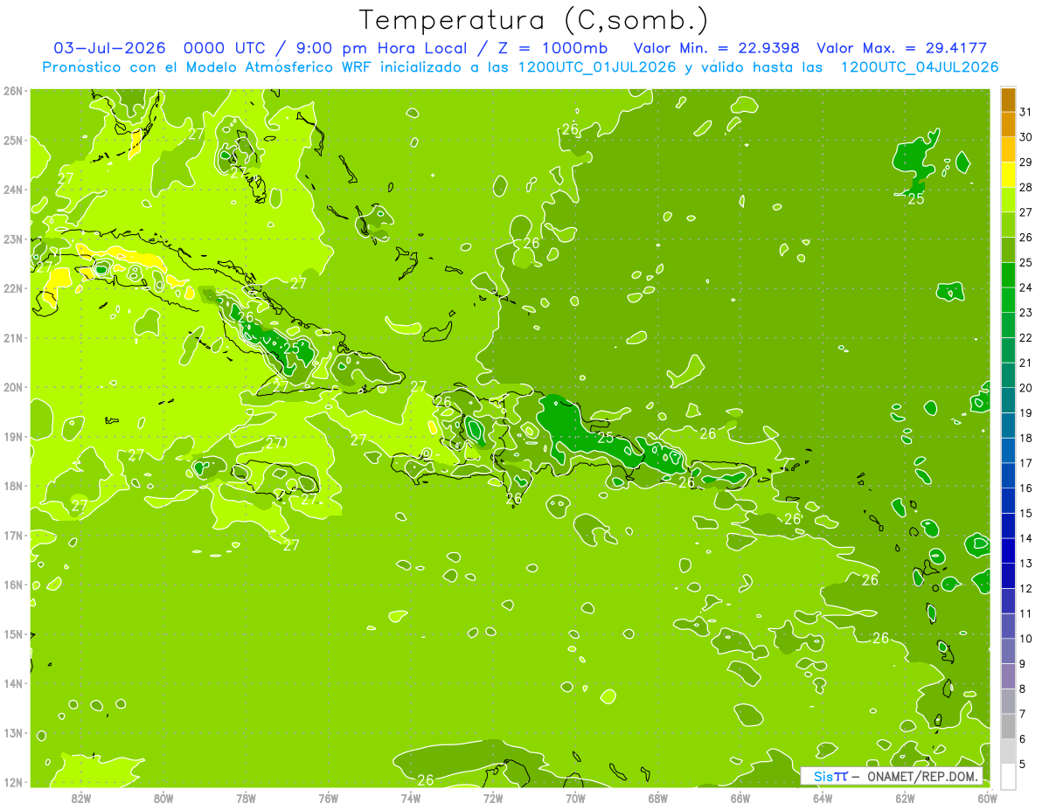Click the blue legend swatch between 15 and 16
1049x810 pixels.
point(1008,500)
